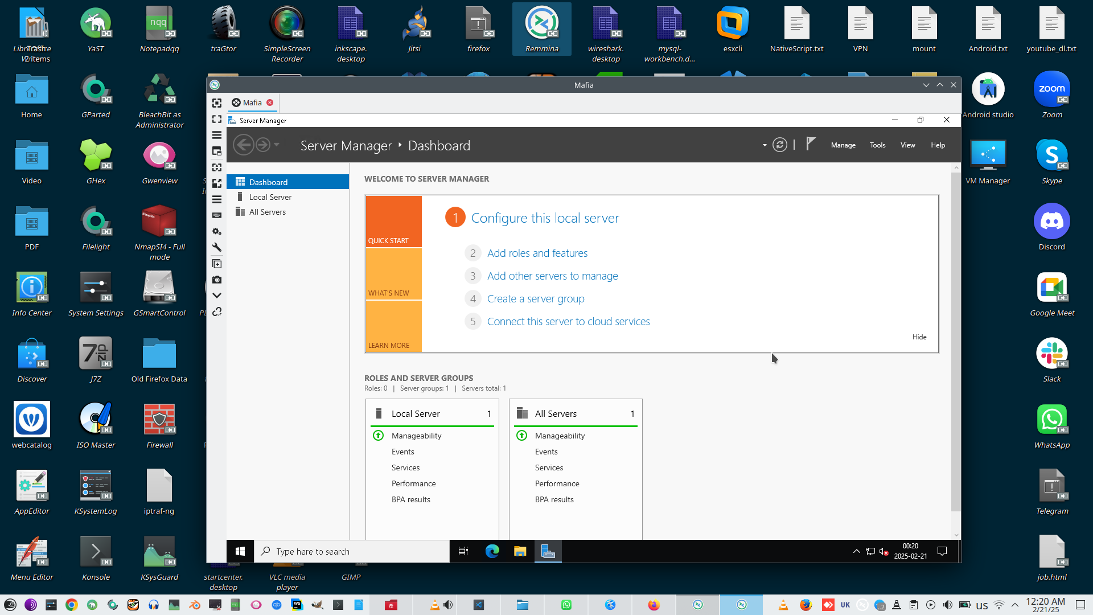Open the Manage menu
This screenshot has width=1093, height=615.
[843, 145]
